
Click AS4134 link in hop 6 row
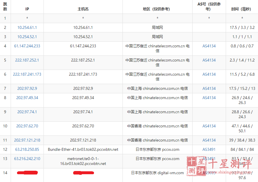click(x=209, y=74)
